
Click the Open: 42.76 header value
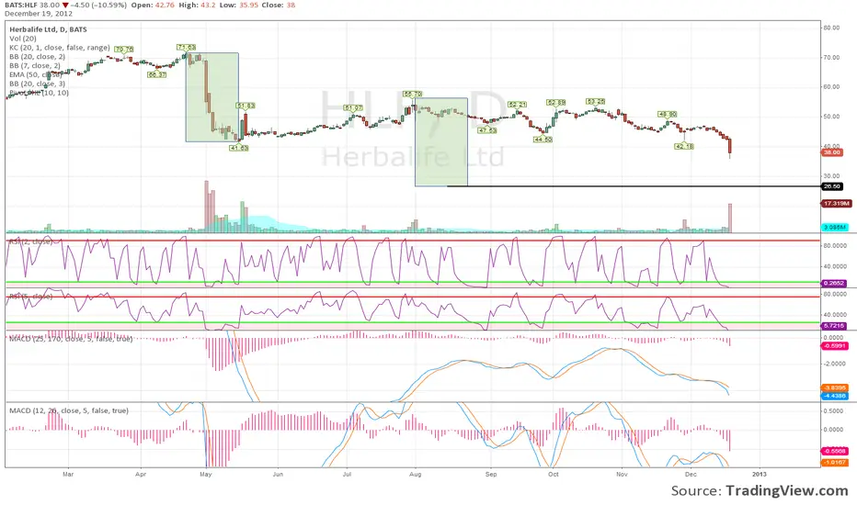click(x=153, y=5)
